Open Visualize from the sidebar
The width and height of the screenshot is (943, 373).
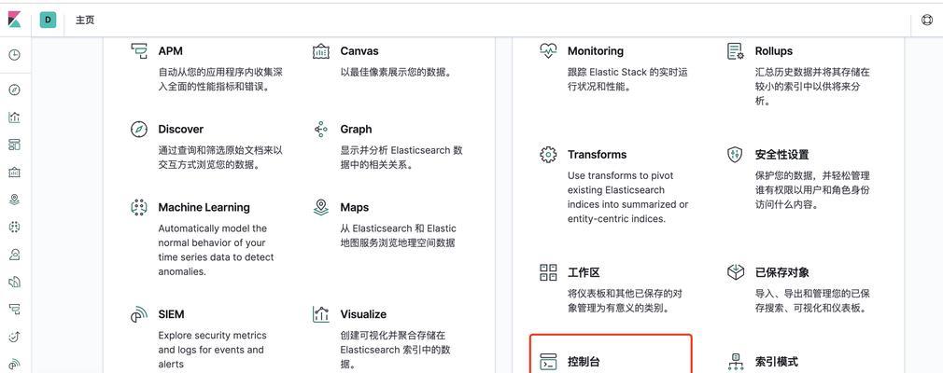[14, 117]
